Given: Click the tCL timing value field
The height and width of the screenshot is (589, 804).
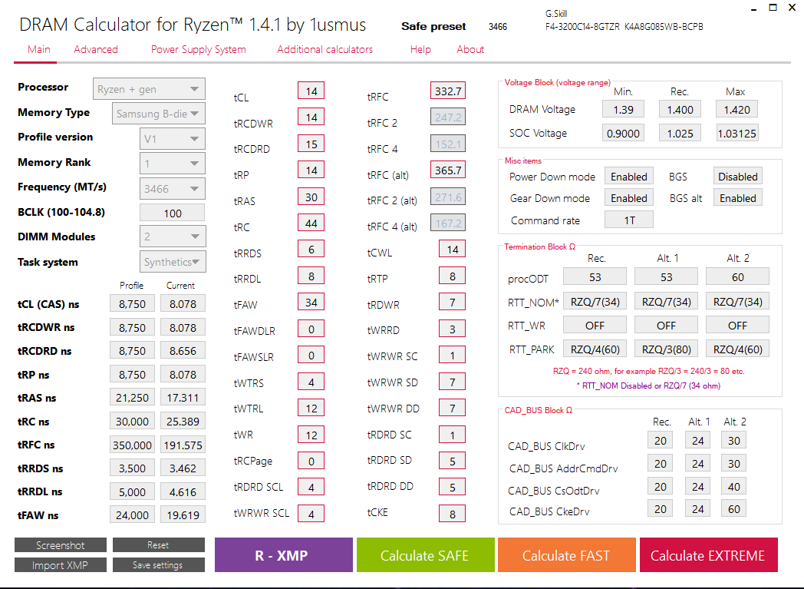Looking at the screenshot, I should click(x=311, y=91).
